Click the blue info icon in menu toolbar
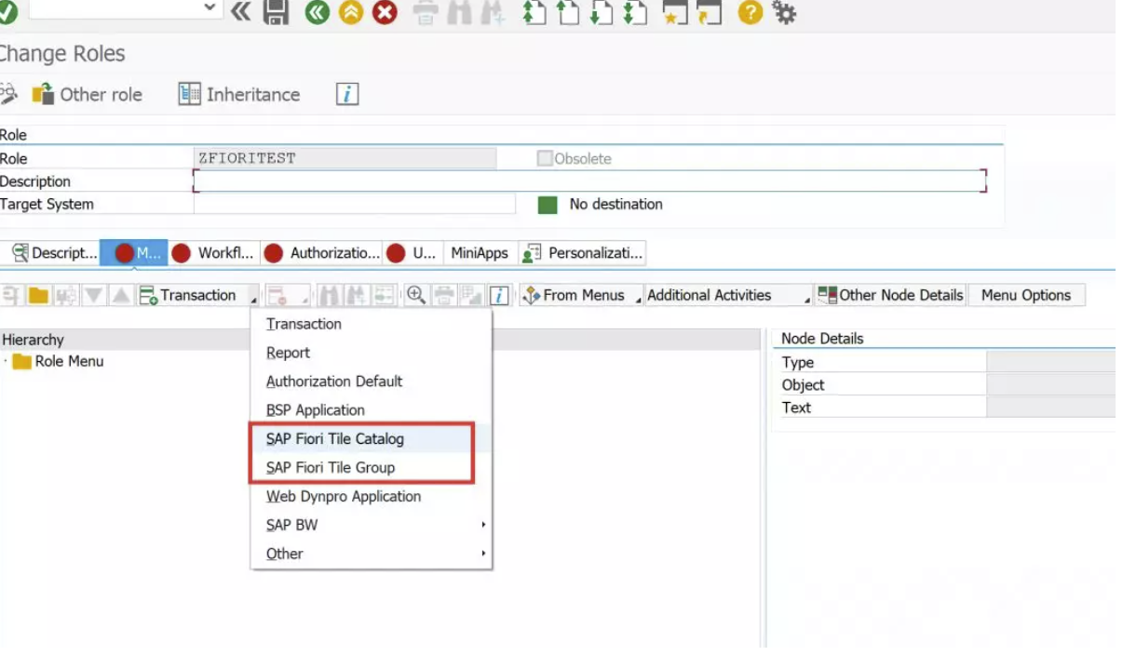This screenshot has width=1123, height=669. click(500, 295)
